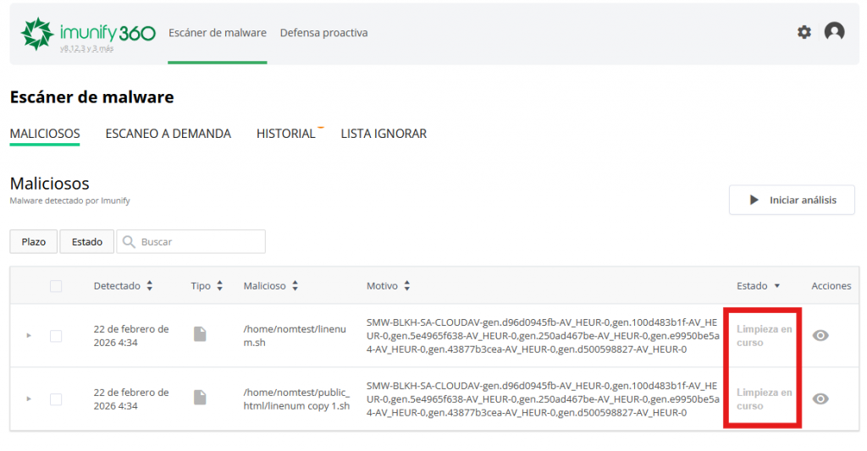Image resolution: width=867 pixels, height=451 pixels.
Task: Focus the Buscar search field
Action: (200, 242)
